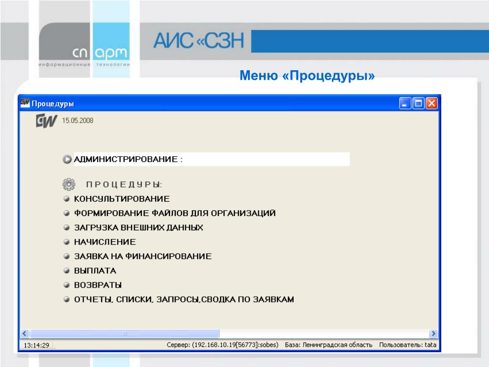Viewport: 489px width, 367px height.
Task: Open ЗАГРУЗКА ВНЕШНИХ ДАННЫХ
Action: [138, 227]
